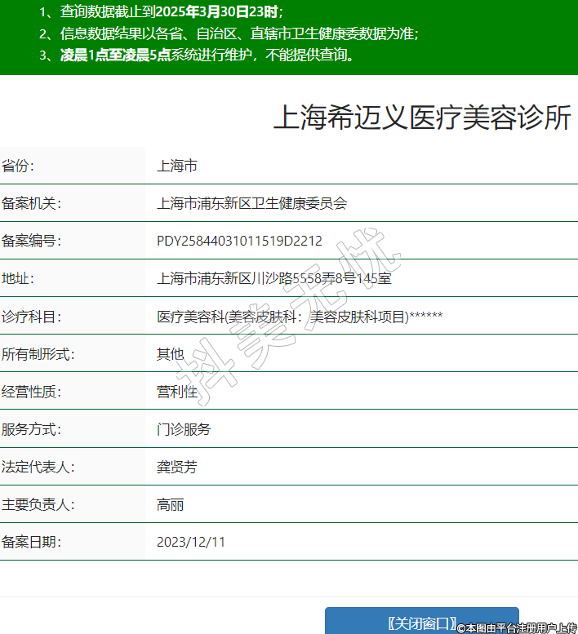Click the 查询数据截止到 data cutoff notice
This screenshot has width=578, height=634.
(161, 12)
